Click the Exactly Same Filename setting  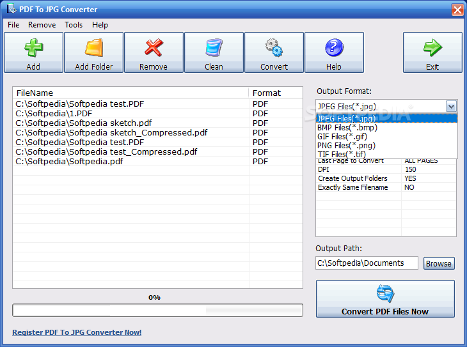pyautogui.click(x=353, y=187)
